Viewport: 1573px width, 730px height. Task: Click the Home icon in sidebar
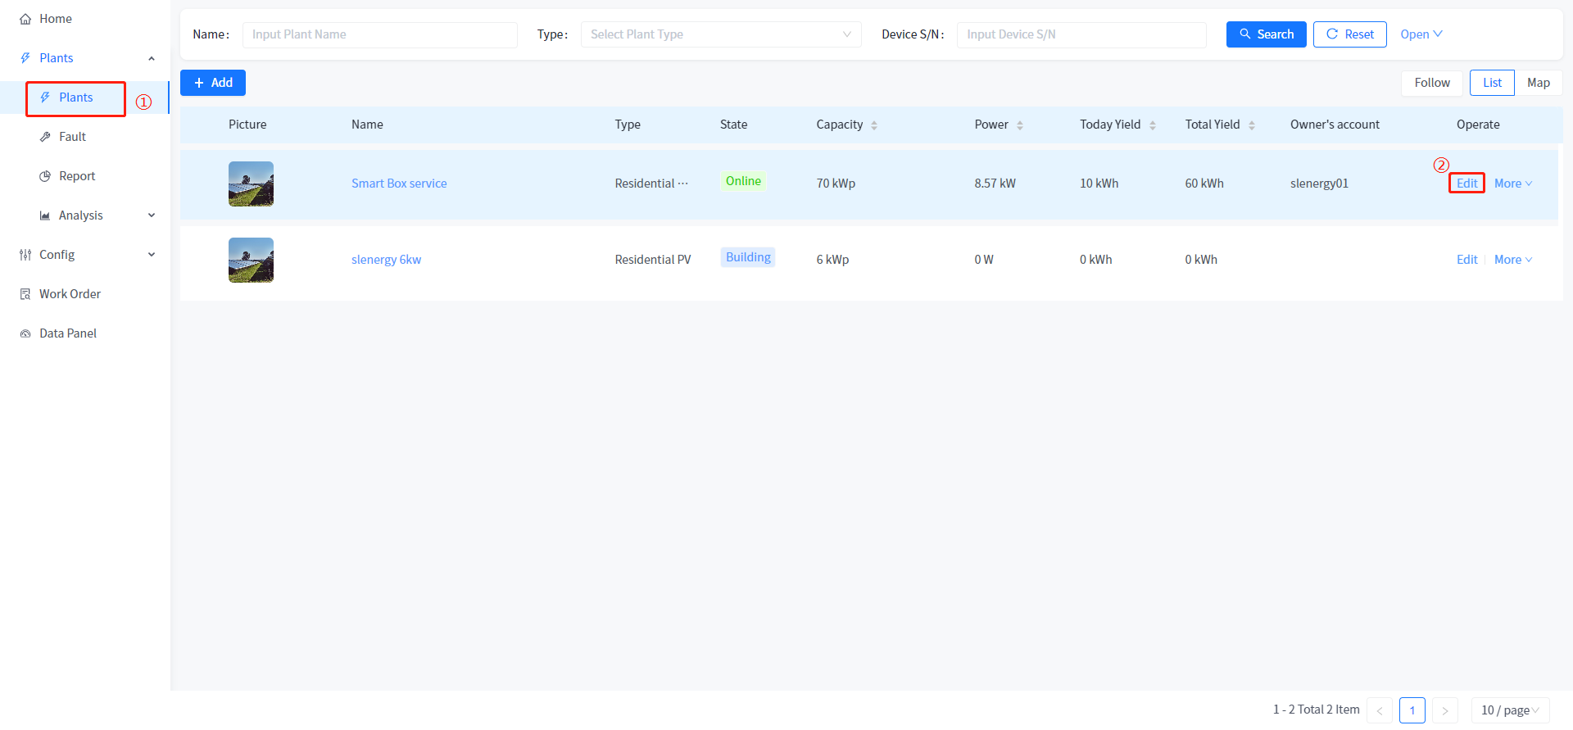tap(25, 19)
